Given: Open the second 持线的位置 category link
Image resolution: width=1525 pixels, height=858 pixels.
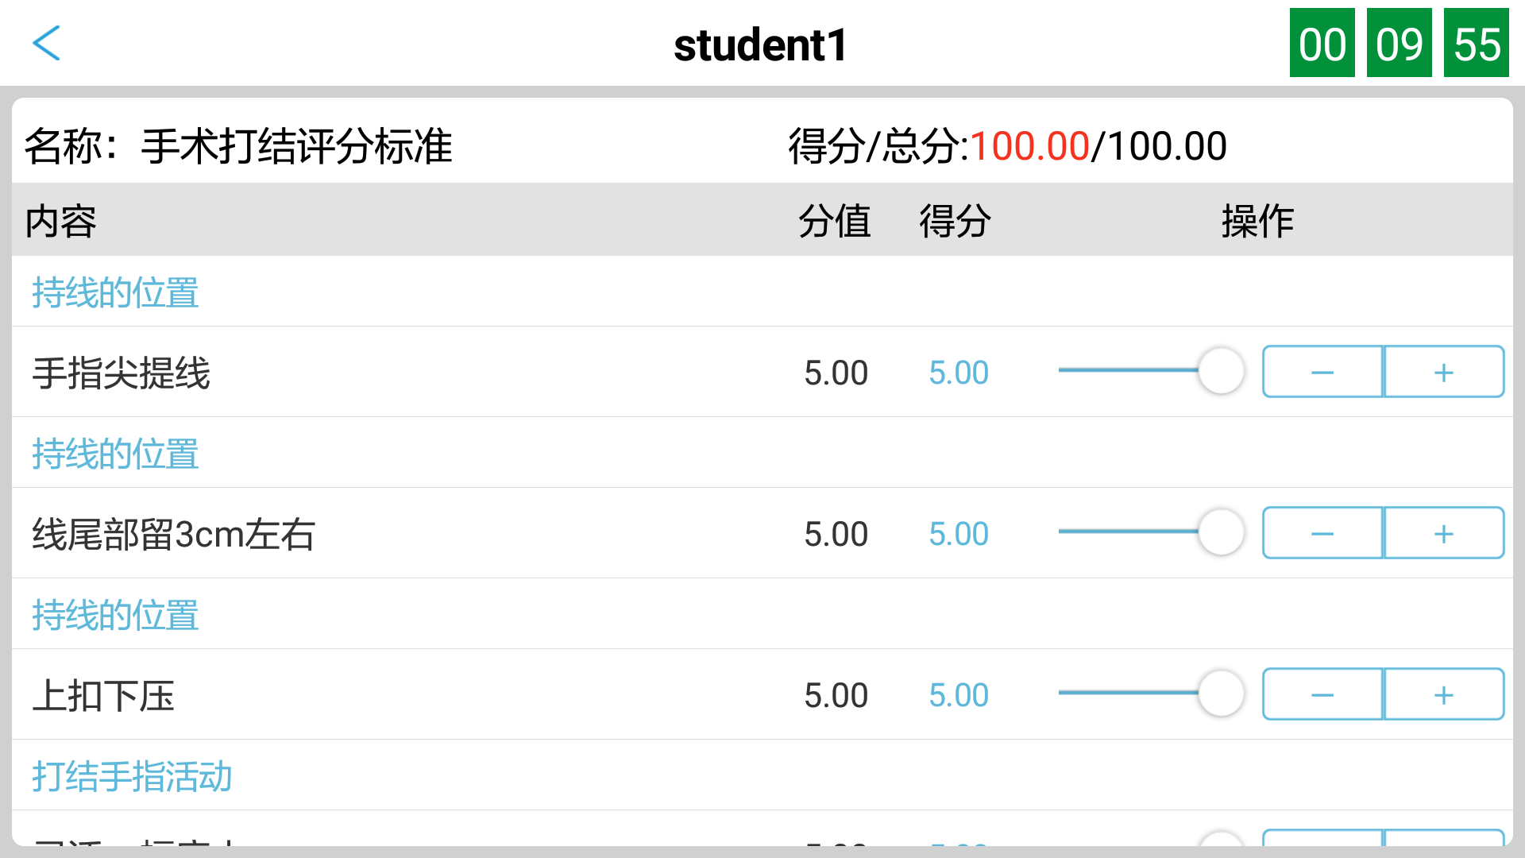Looking at the screenshot, I should (x=114, y=453).
